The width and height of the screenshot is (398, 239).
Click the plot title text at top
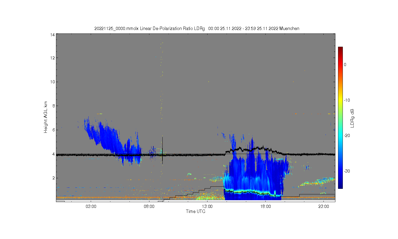(x=197, y=28)
